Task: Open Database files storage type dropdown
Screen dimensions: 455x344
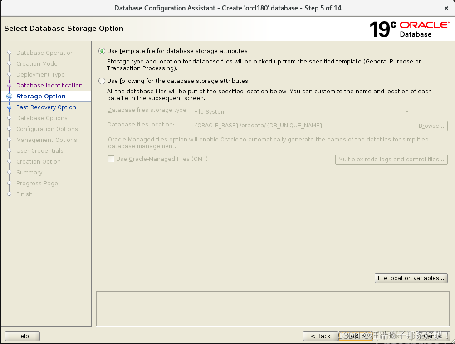Action: [x=302, y=111]
